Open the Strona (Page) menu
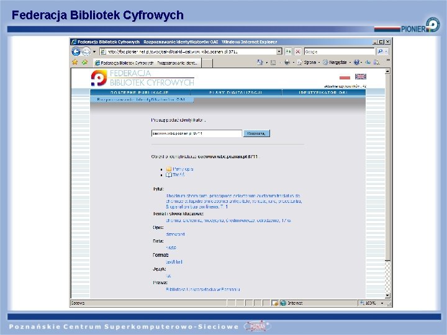This screenshot has width=447, height=335. click(308, 63)
